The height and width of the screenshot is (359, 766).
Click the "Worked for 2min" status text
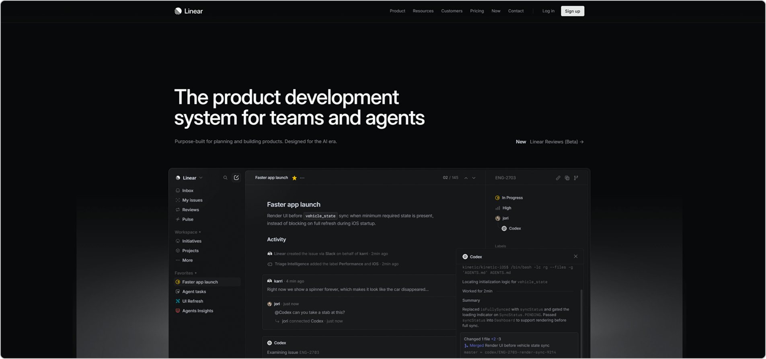(477, 291)
